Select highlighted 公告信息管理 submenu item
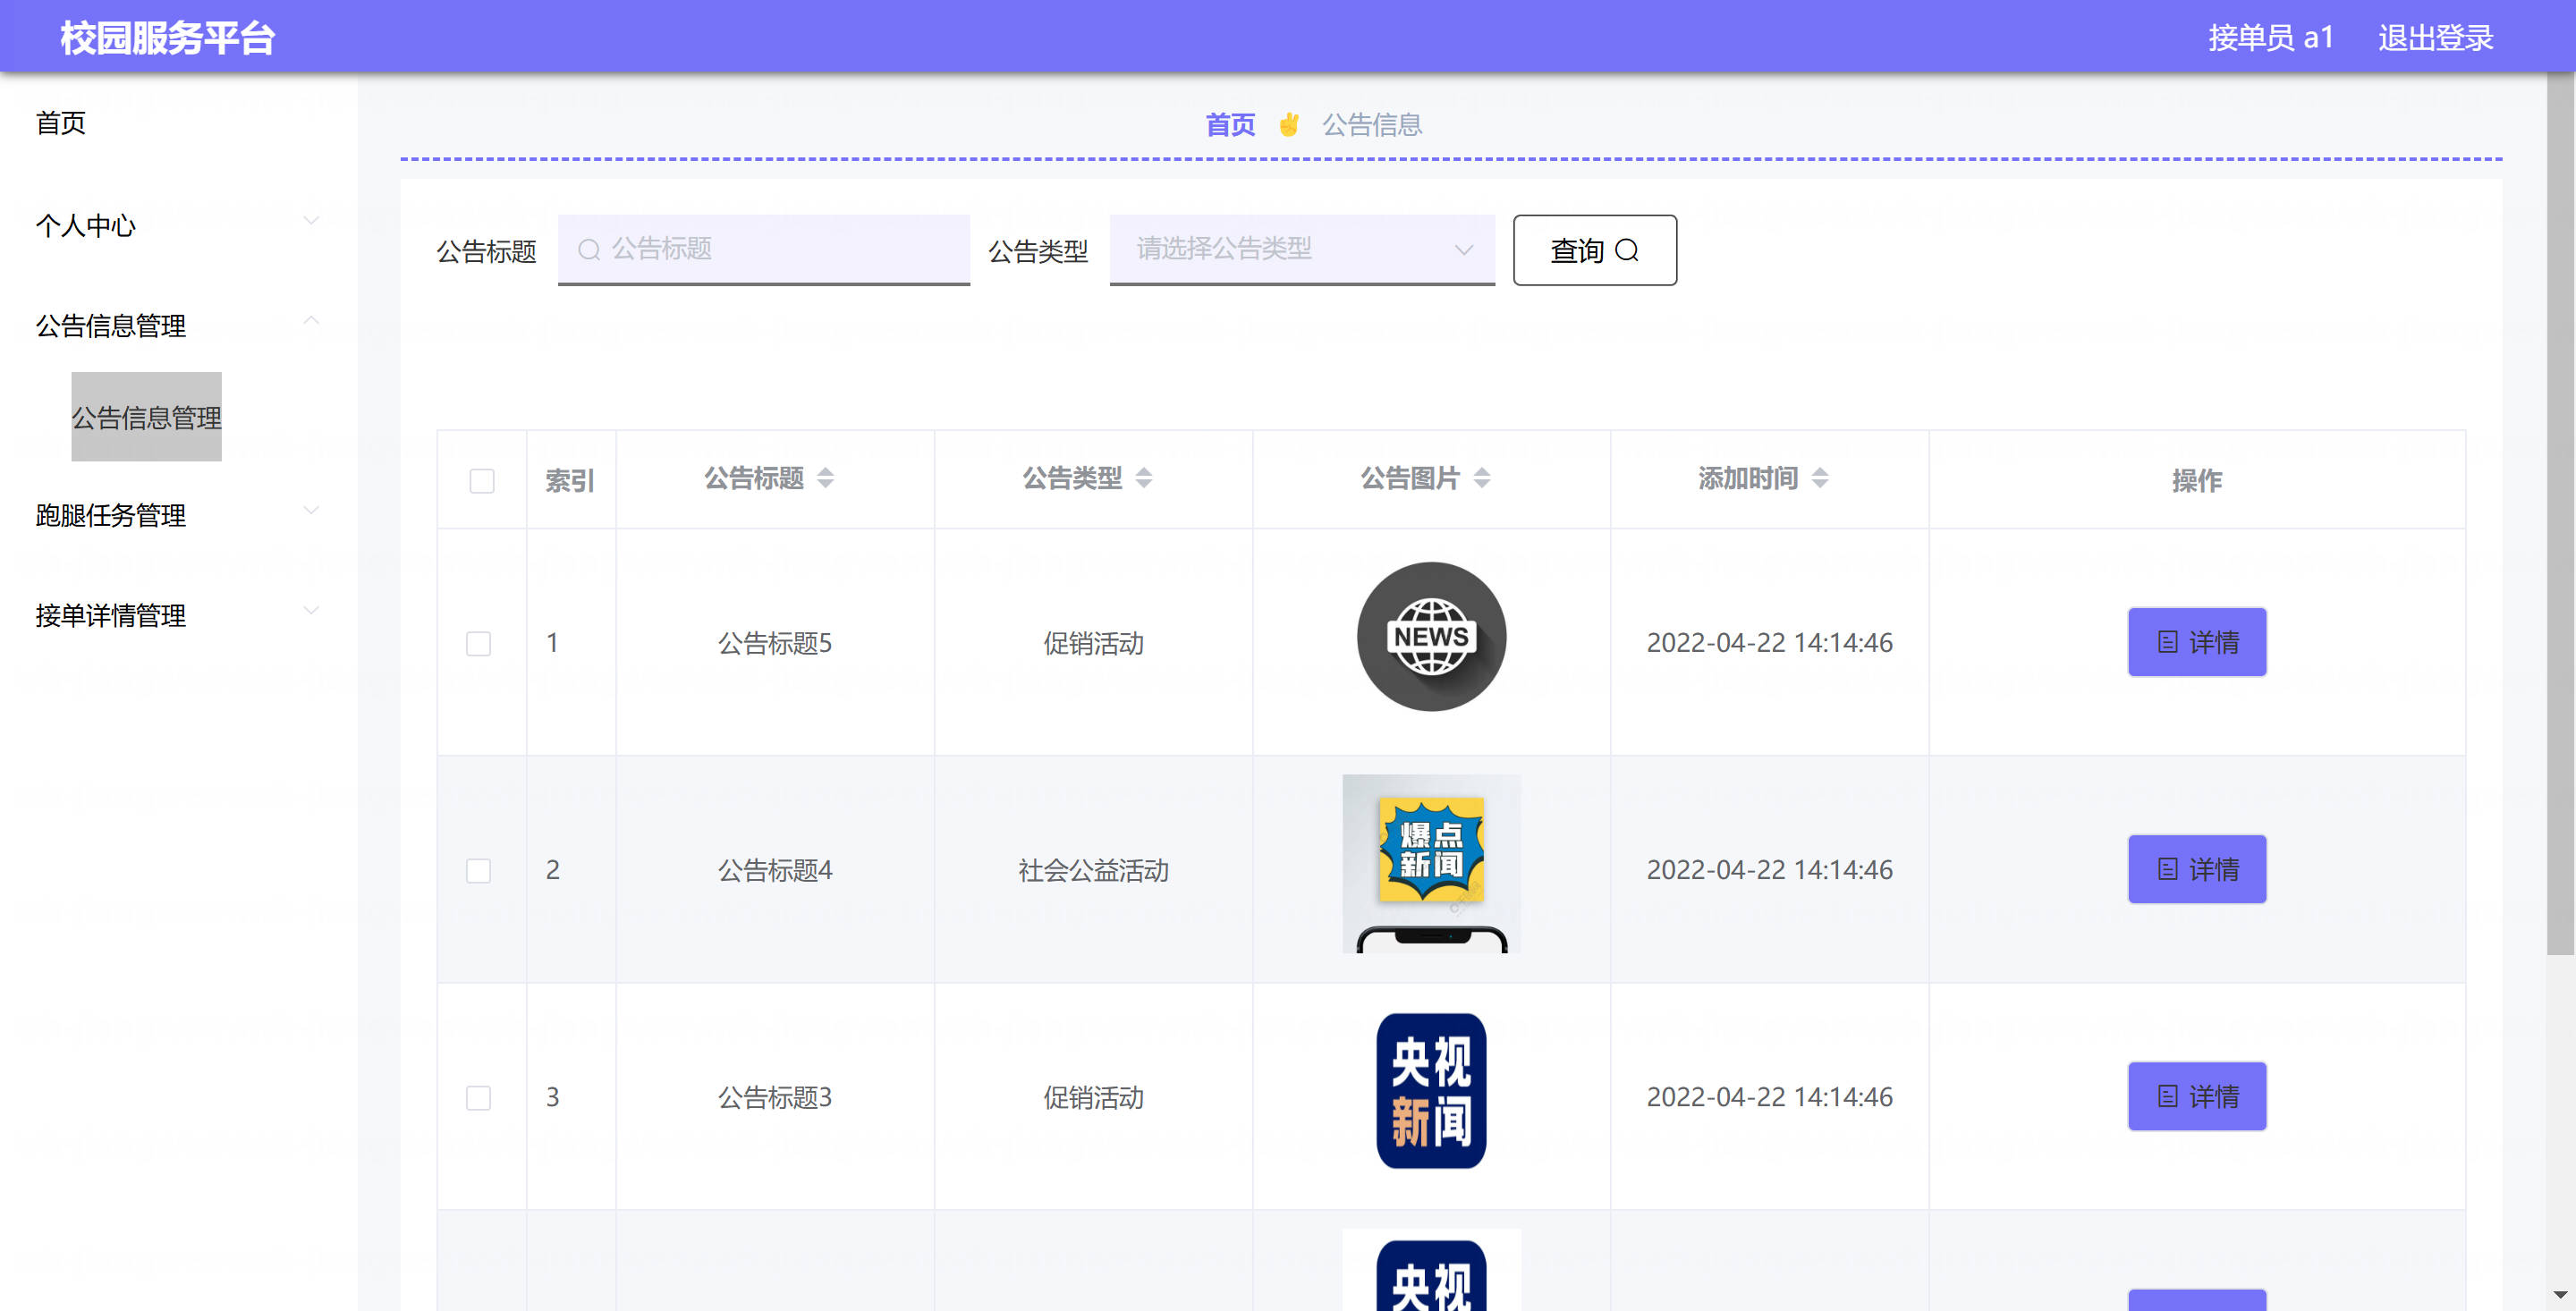 [x=146, y=417]
